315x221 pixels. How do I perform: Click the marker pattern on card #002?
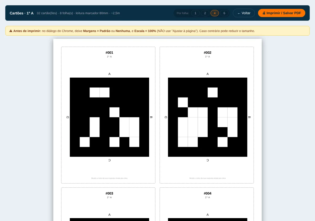pyautogui.click(x=208, y=117)
